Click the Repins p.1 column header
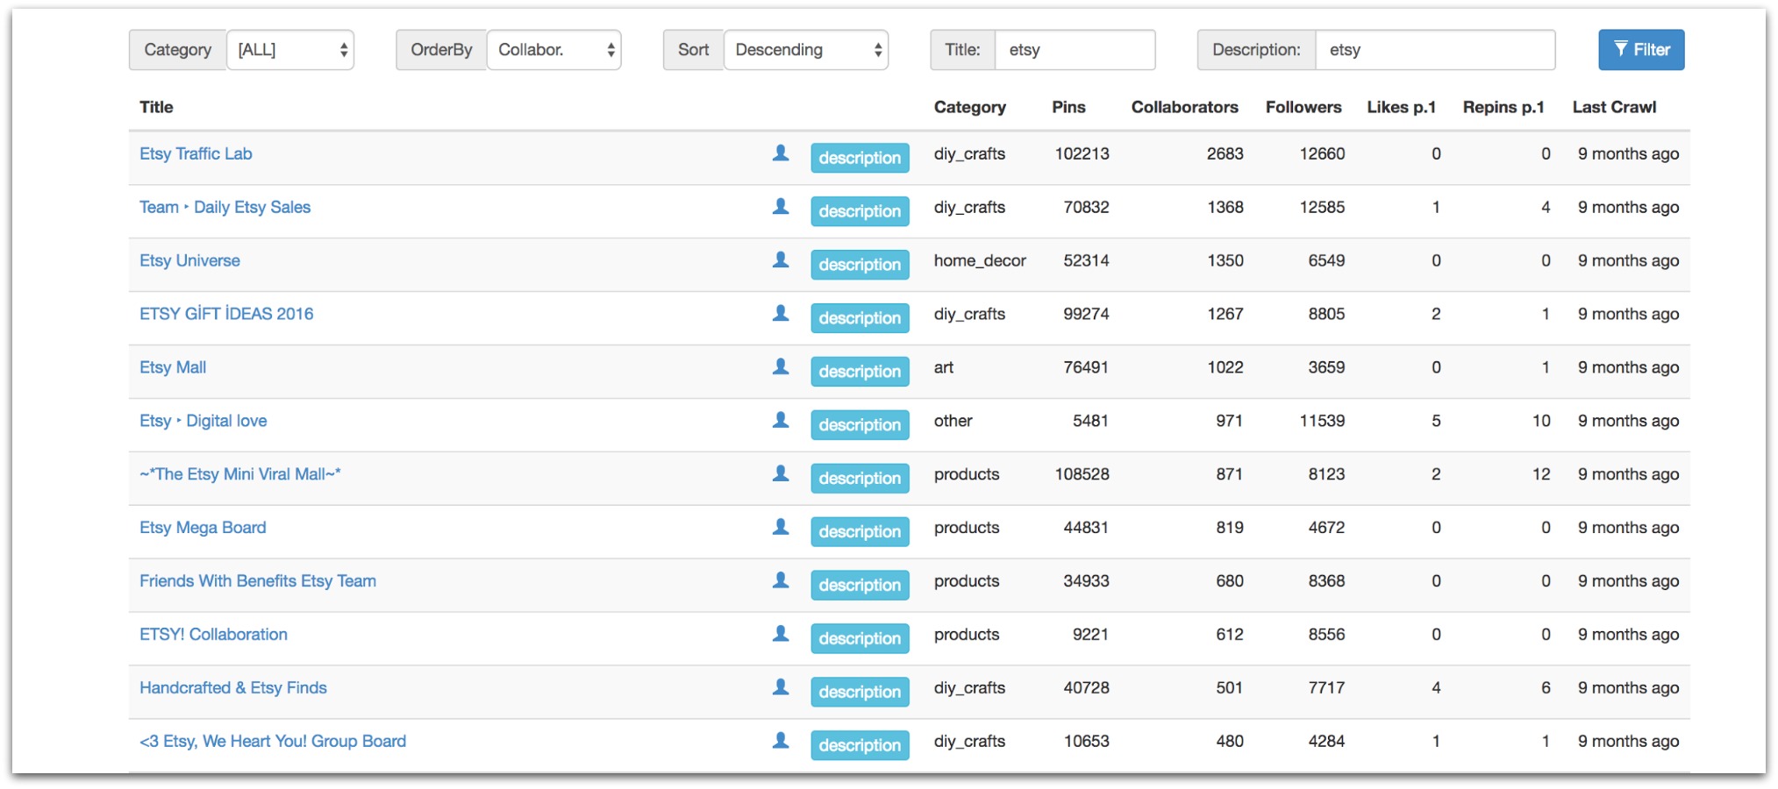1778x789 pixels. coord(1503,107)
